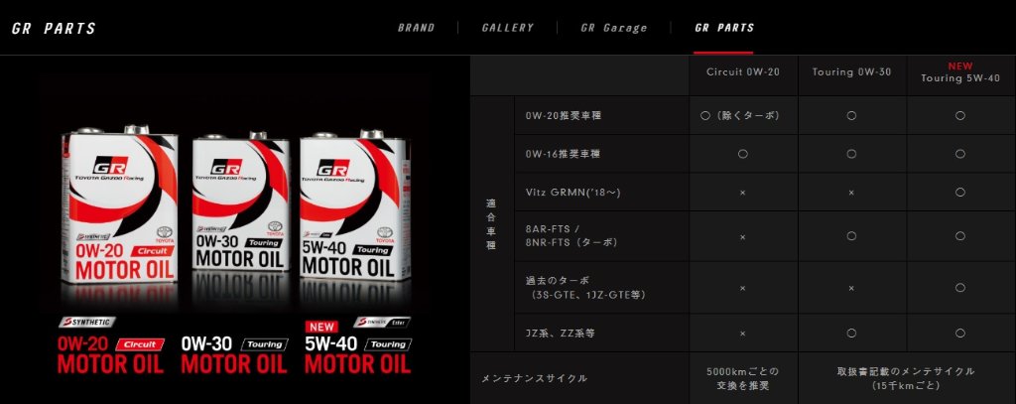The image size is (1016, 404).
Task: Click the Touring 0W-30 column header
Action: coord(851,72)
